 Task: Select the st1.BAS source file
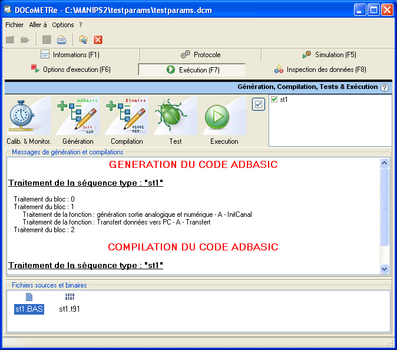coord(29,303)
